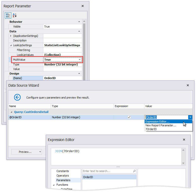Open the Value dropdown for @OrderID

pyautogui.click(x=190, y=117)
